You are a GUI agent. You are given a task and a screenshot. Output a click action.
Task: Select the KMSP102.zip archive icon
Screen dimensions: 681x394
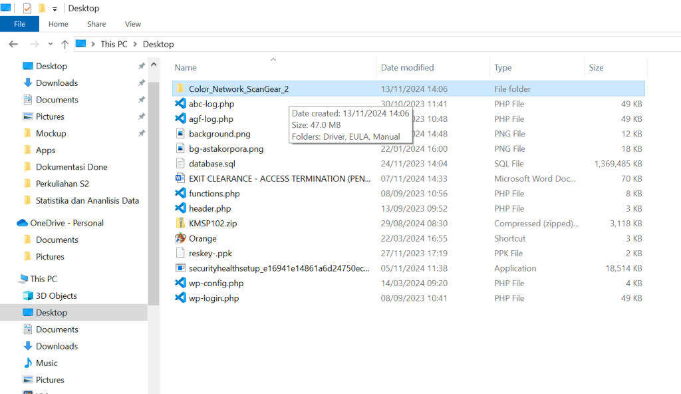pyautogui.click(x=180, y=224)
